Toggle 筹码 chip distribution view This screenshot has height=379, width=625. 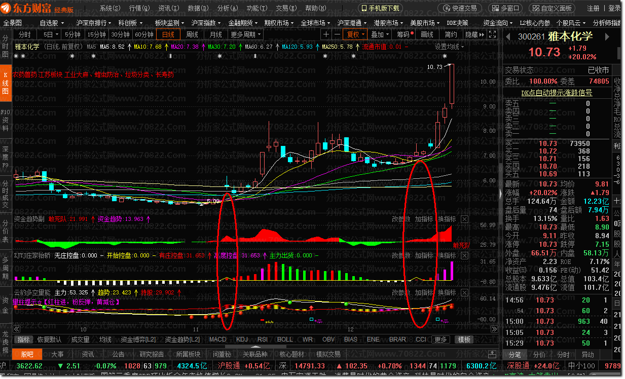pyautogui.click(x=404, y=34)
